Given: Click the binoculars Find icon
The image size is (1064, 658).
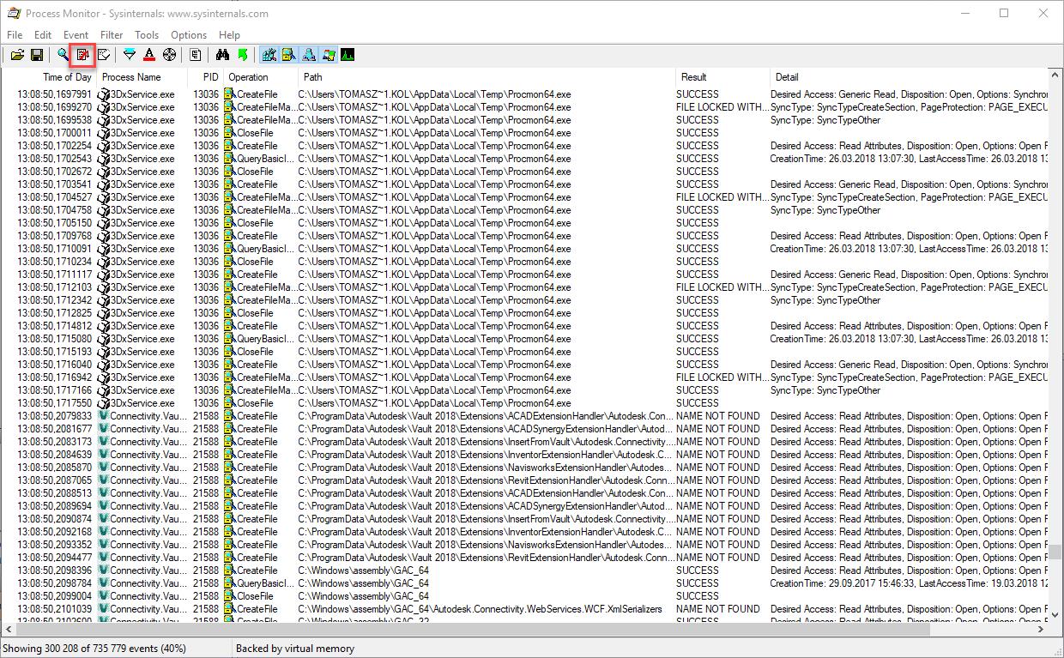Looking at the screenshot, I should click(x=222, y=55).
